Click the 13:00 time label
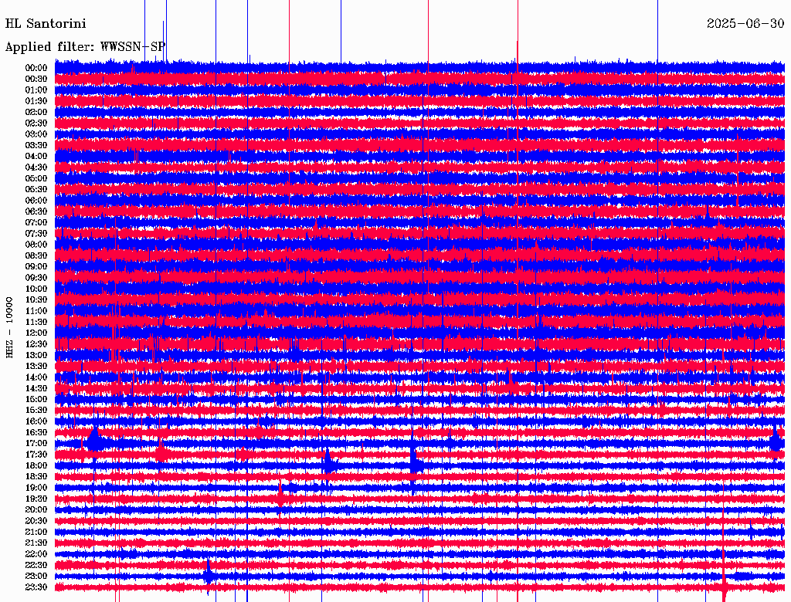The width and height of the screenshot is (791, 602). 36,356
